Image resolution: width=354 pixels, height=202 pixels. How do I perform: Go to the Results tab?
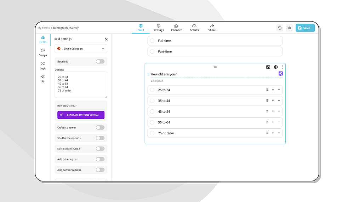pyautogui.click(x=194, y=27)
